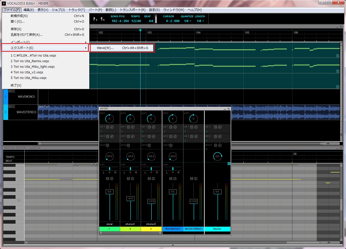This screenshot has width=346, height=249.
Task: Expand vst 2 plugin list on chorus2 channel
Action: pyautogui.click(x=143, y=141)
